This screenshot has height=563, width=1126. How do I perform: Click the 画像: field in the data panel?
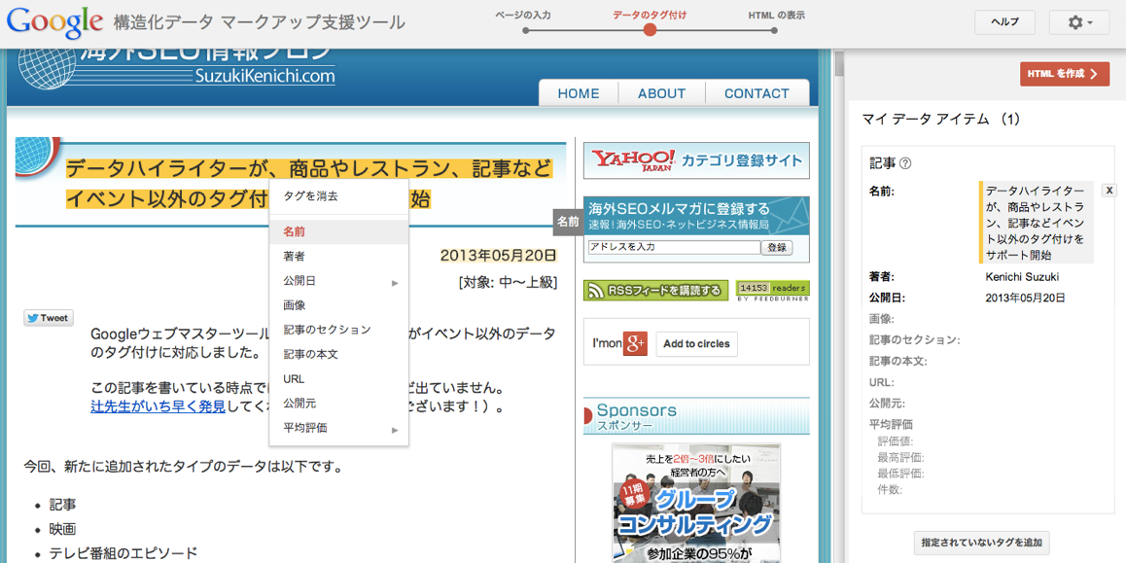coord(882,319)
